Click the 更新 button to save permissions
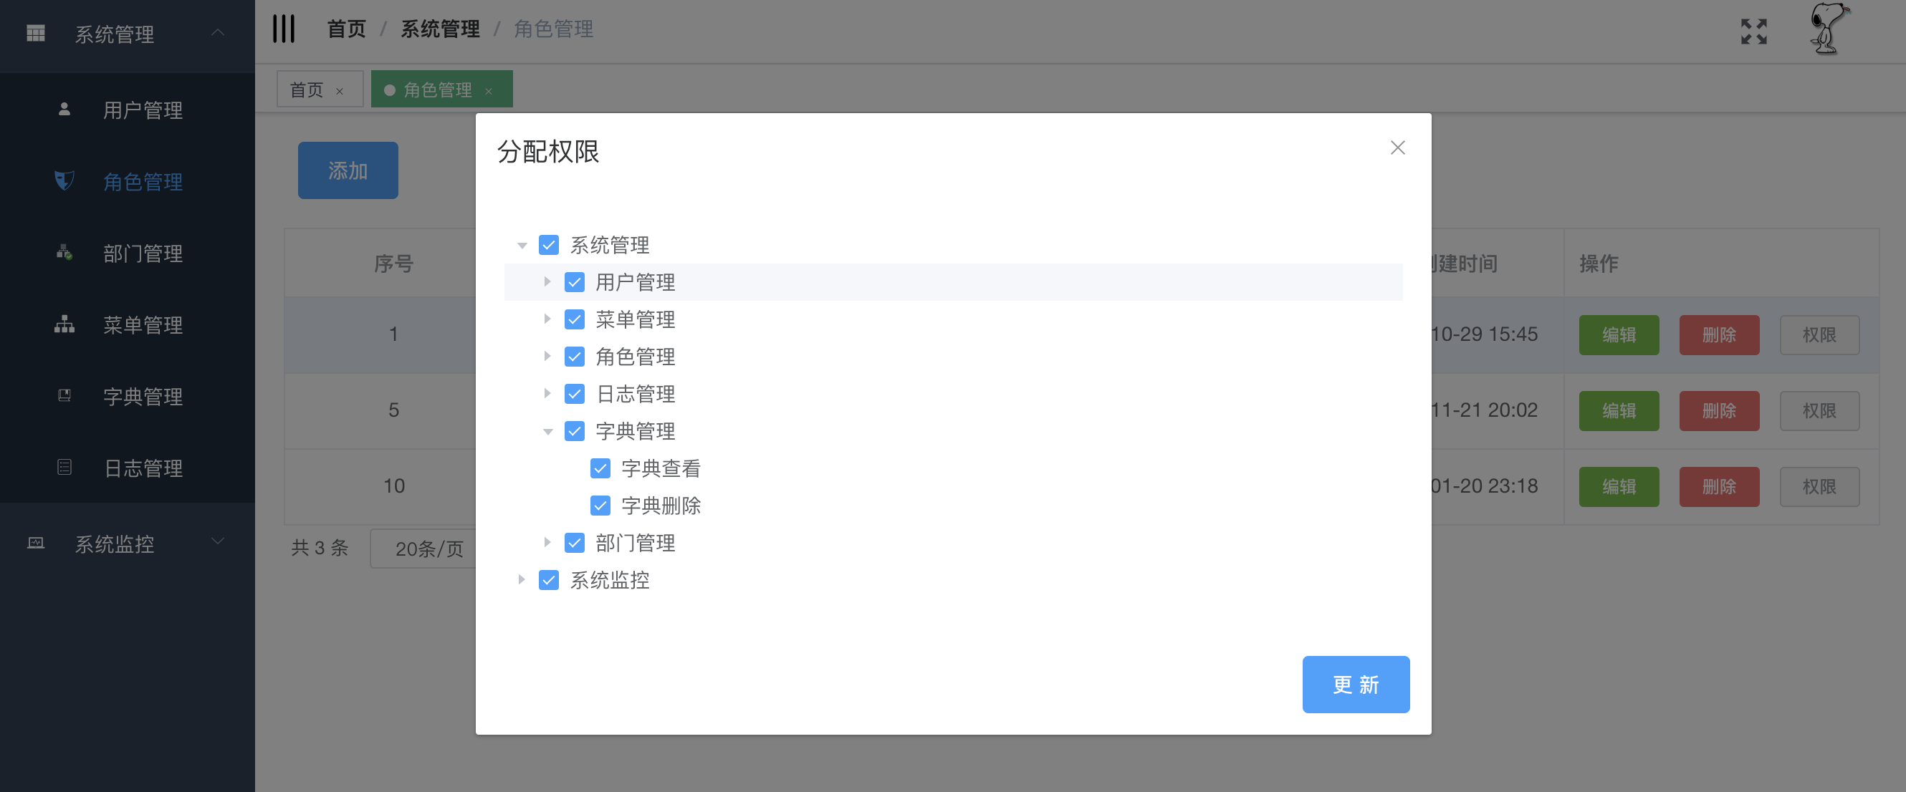 (1355, 684)
